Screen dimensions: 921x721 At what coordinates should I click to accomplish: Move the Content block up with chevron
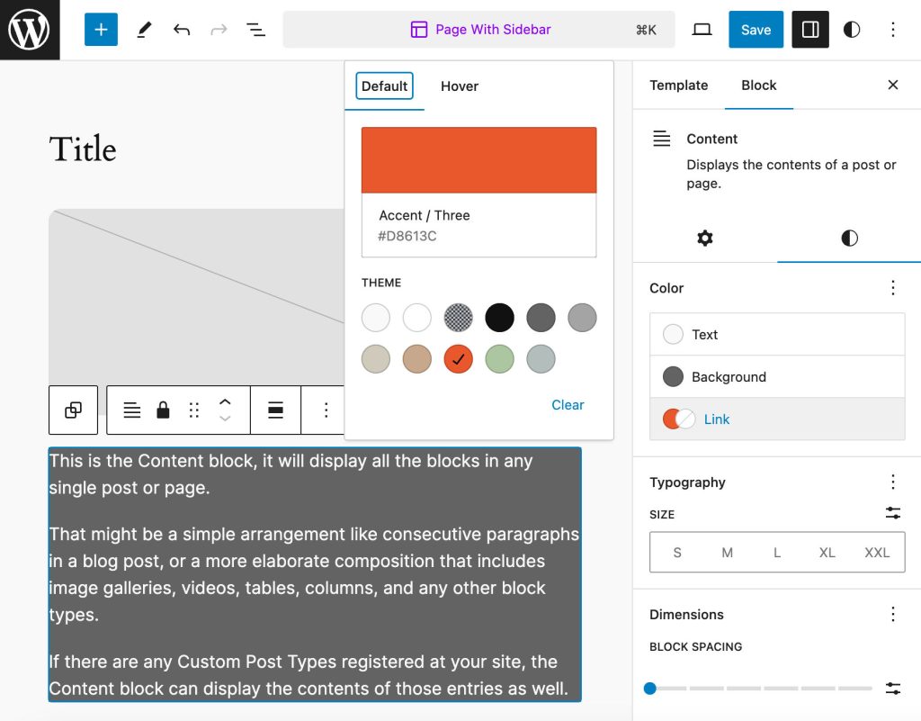tap(225, 402)
